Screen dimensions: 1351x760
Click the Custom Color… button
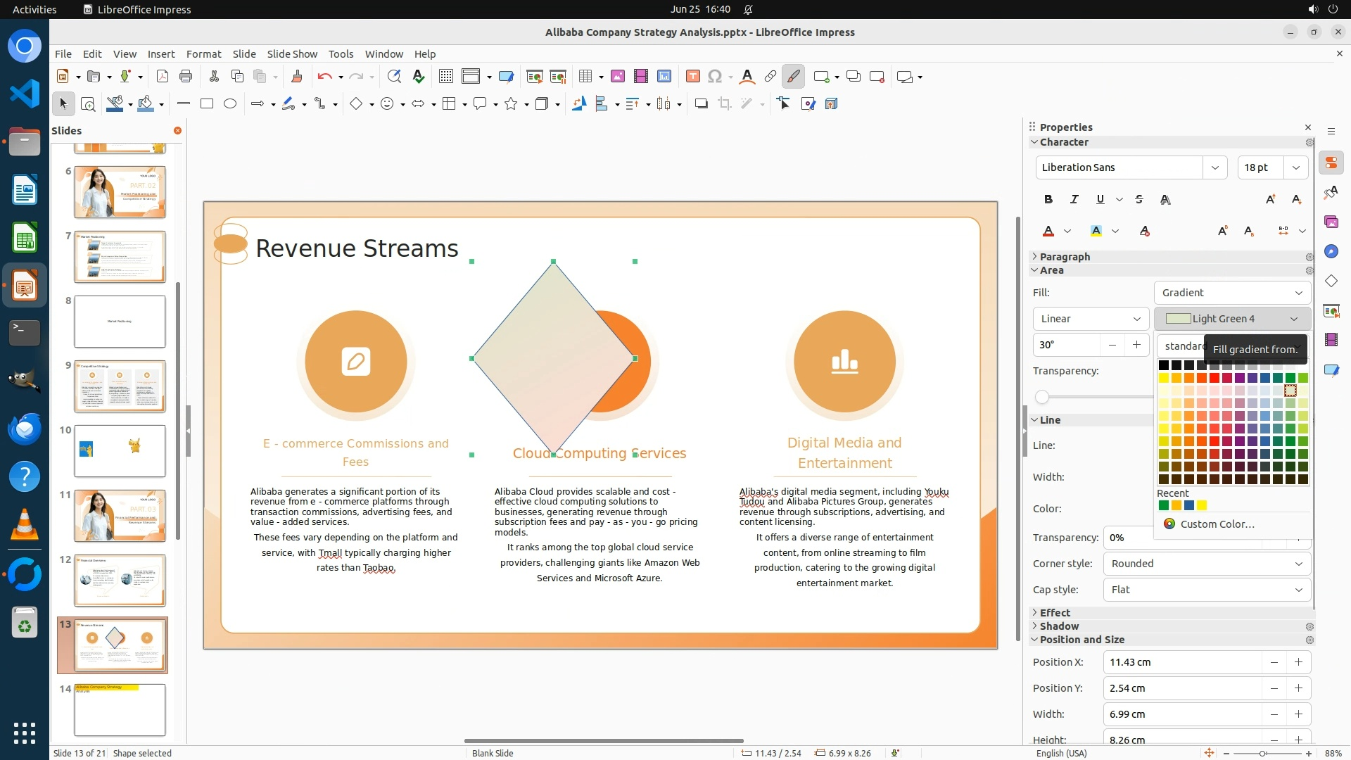(1217, 524)
